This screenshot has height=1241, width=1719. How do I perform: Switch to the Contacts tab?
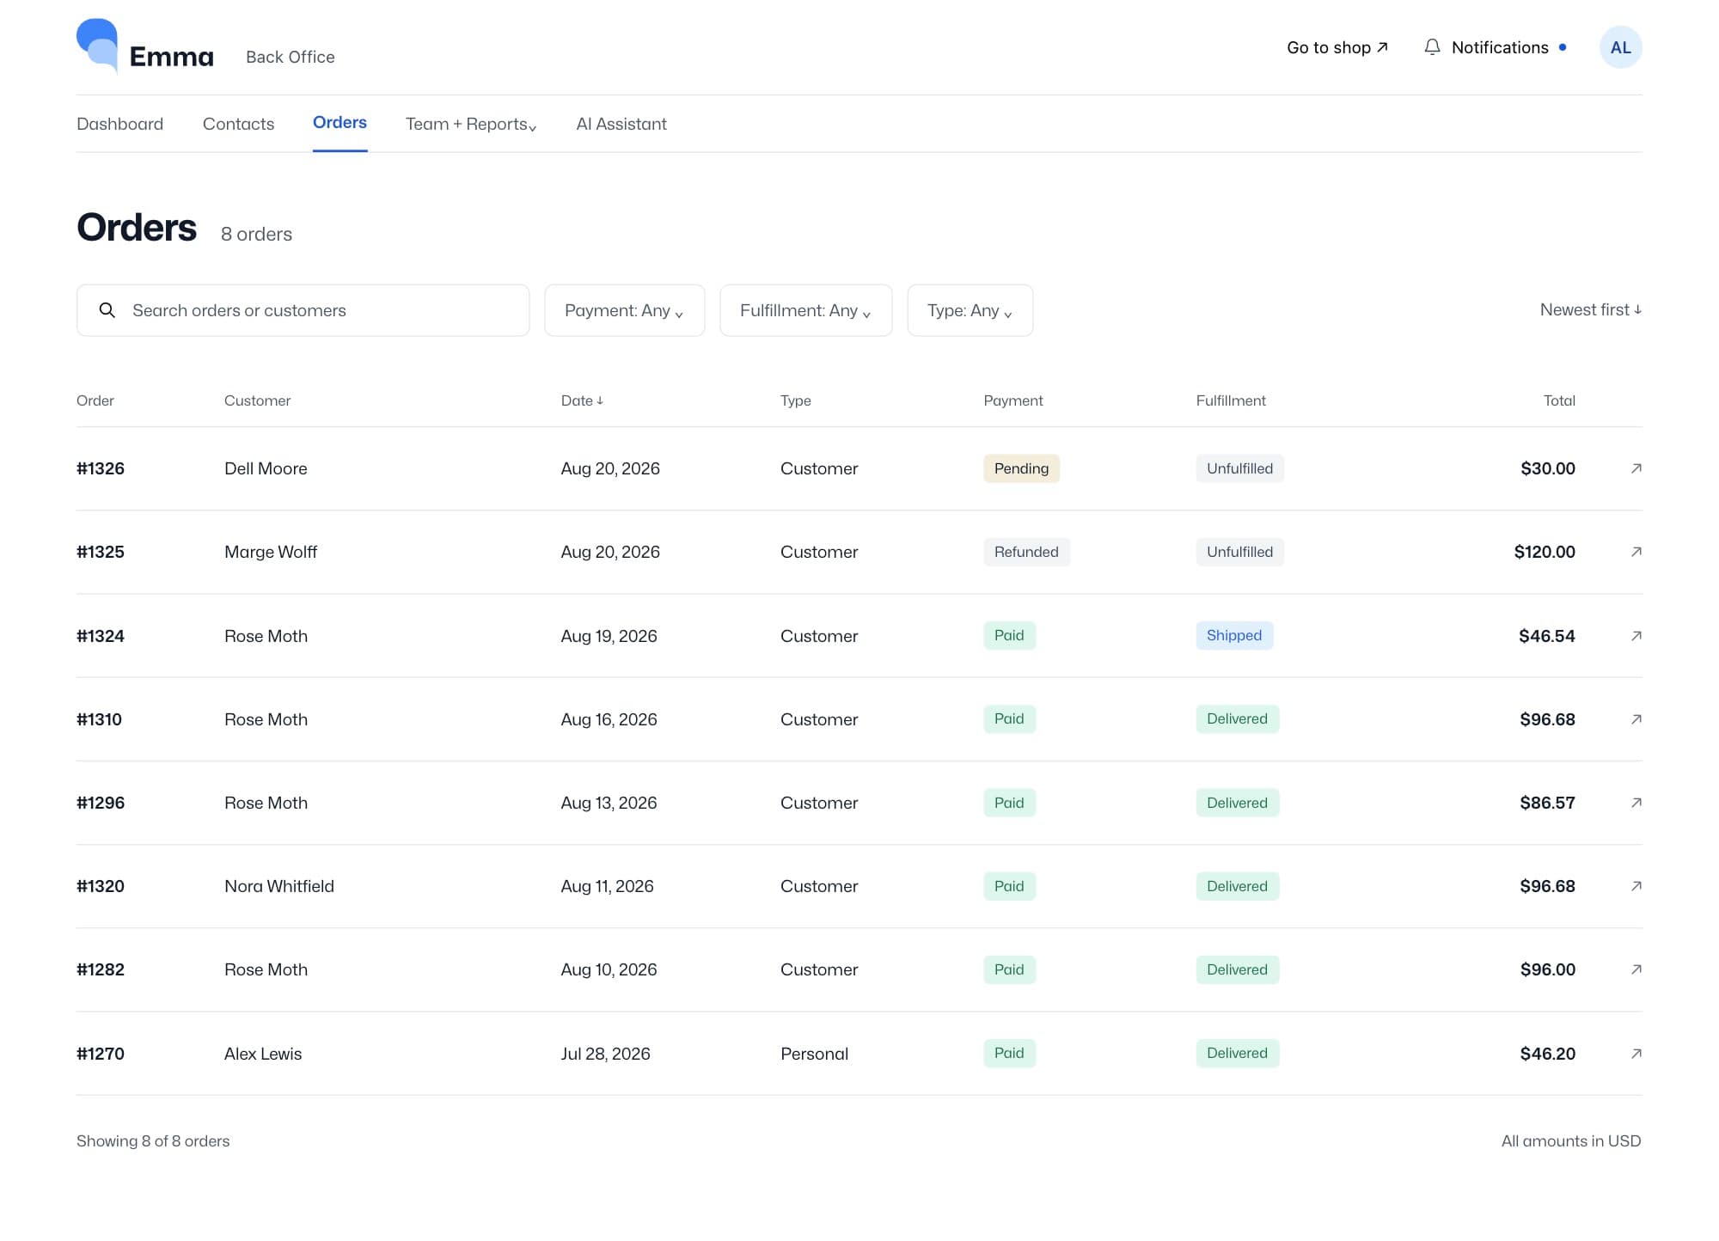(238, 124)
